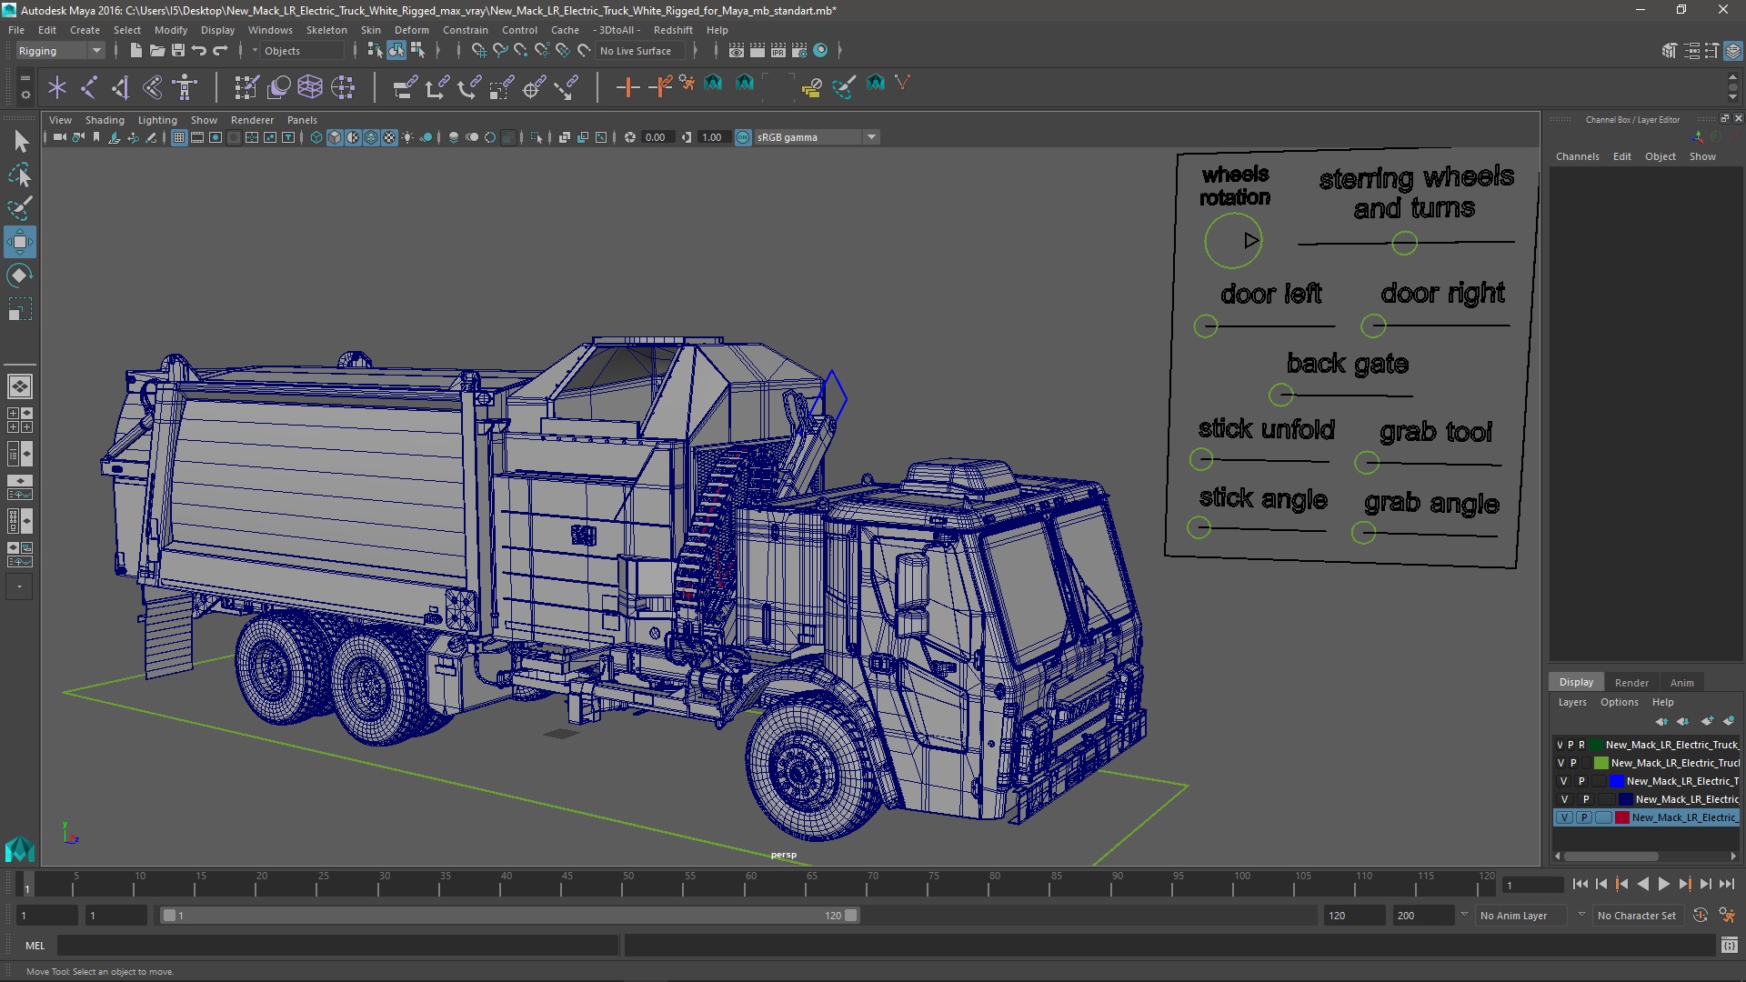This screenshot has width=1746, height=982.
Task: Open the viewport Shading menu
Action: point(105,120)
